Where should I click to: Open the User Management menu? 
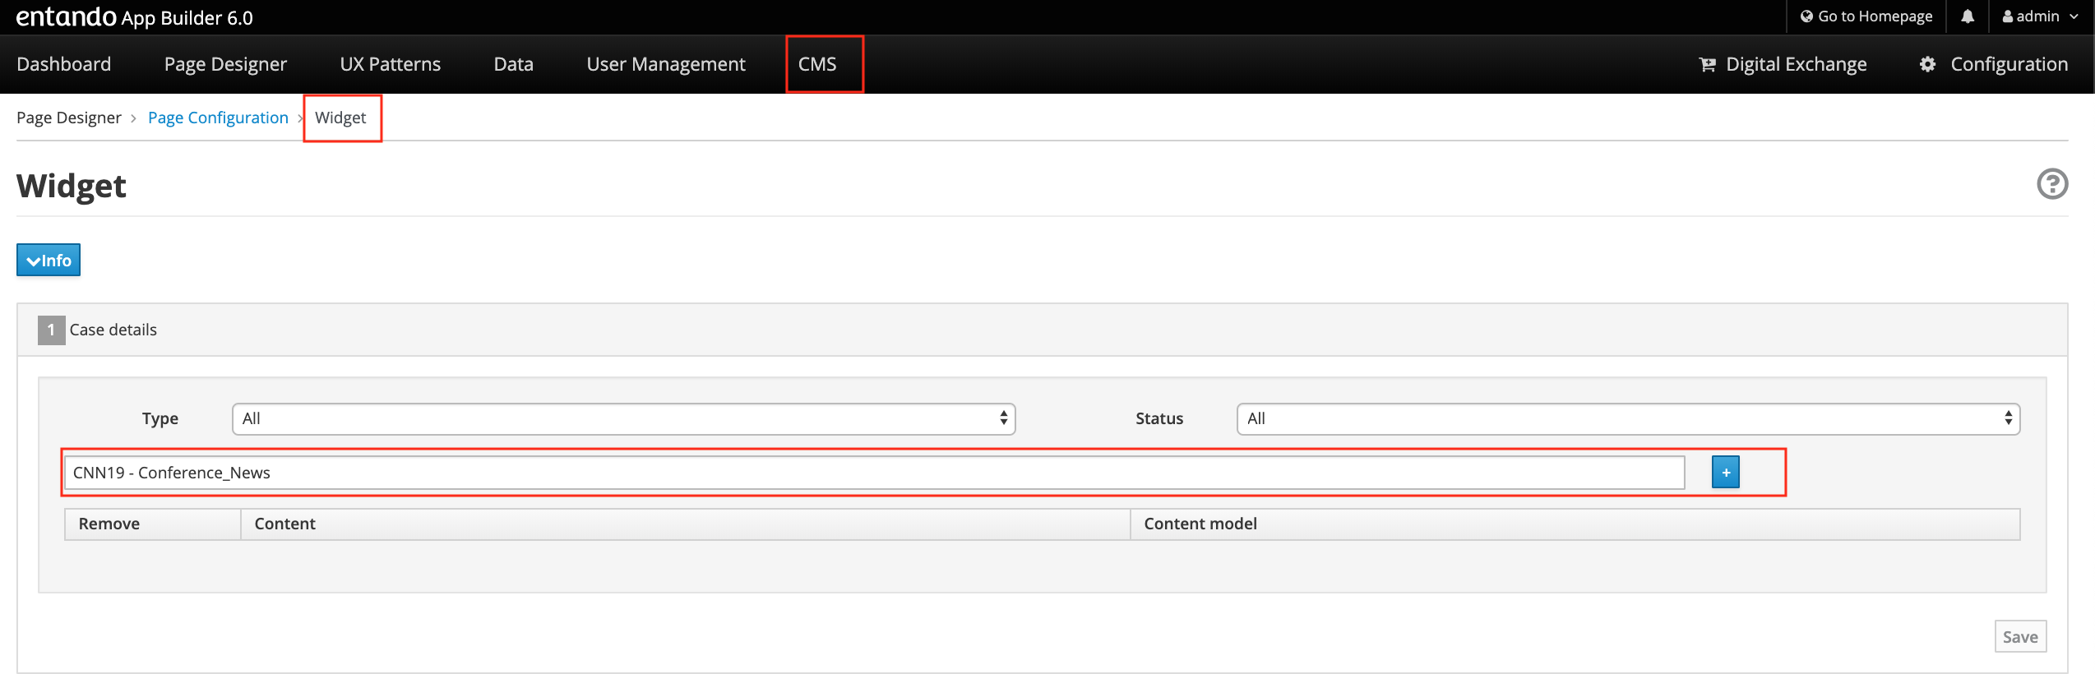click(665, 64)
